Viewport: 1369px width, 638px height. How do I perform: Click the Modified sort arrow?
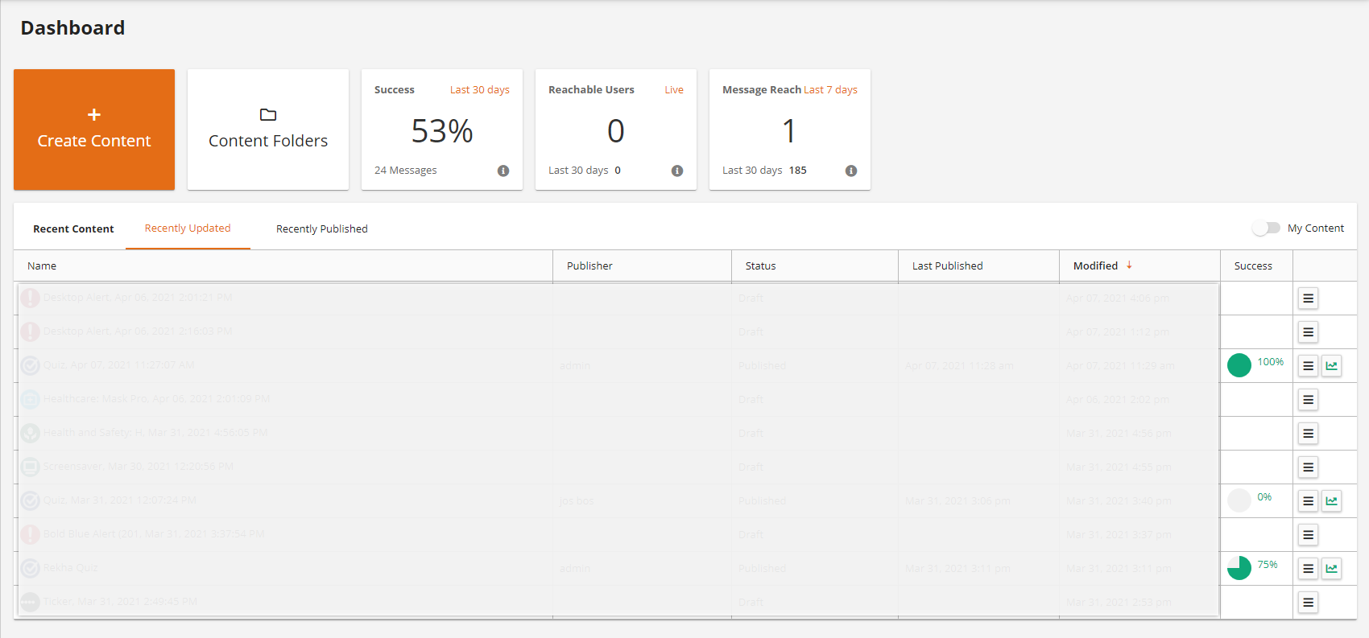point(1129,265)
